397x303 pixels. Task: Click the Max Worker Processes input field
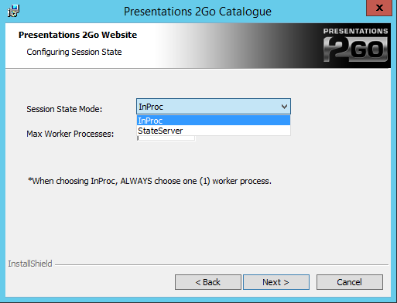click(166, 138)
